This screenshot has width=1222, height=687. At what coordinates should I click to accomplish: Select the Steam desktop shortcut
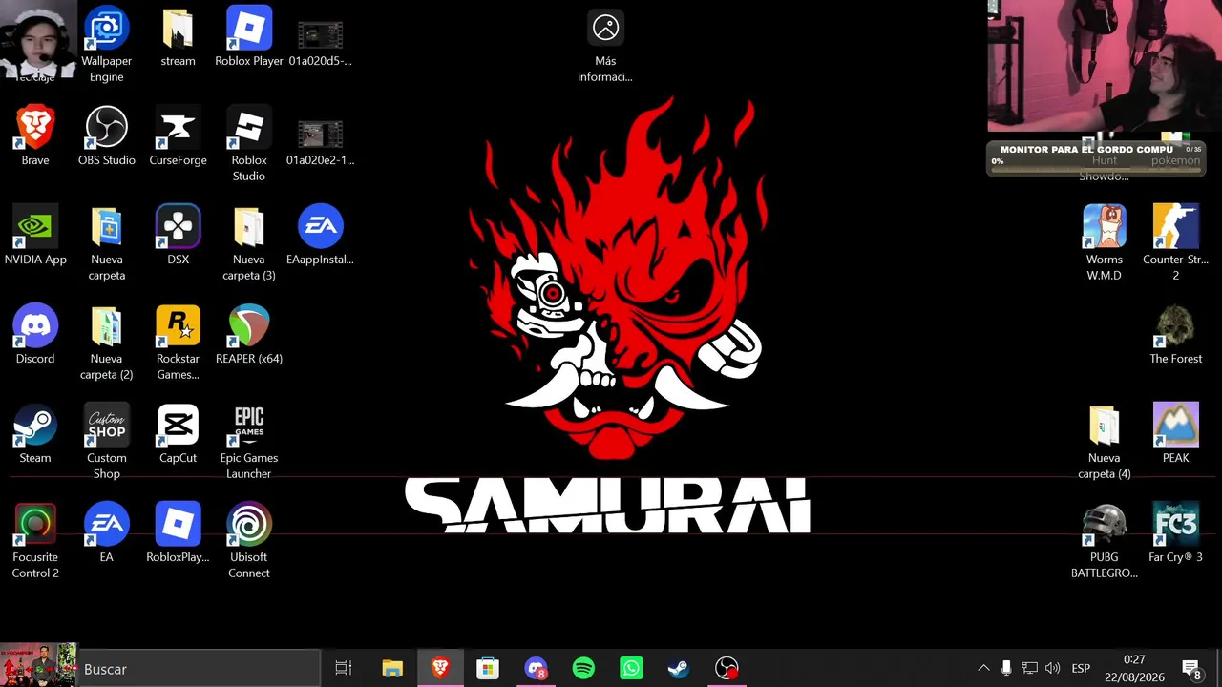tap(35, 434)
